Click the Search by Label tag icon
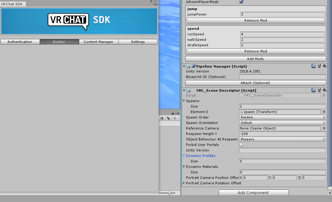 click(x=168, y=118)
